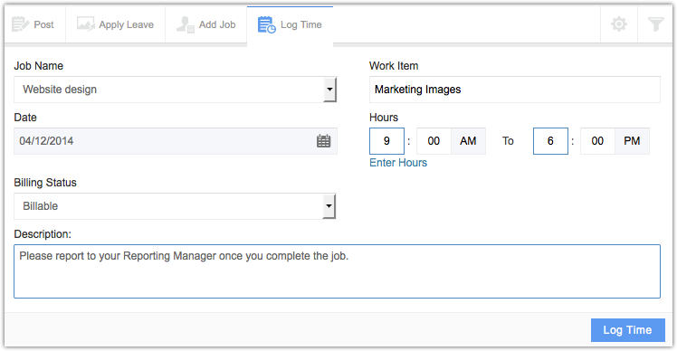Screen dimensions: 677x351
Task: Toggle the end time PM indicator
Action: pyautogui.click(x=632, y=141)
